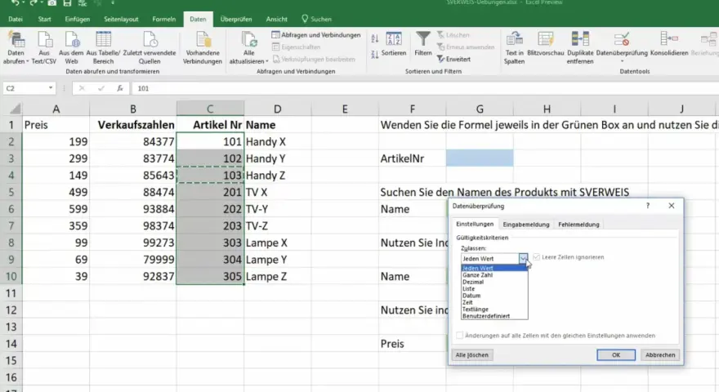The image size is (719, 392).
Task: Click blue cell next to ArtikelNr
Action: pyautogui.click(x=480, y=158)
